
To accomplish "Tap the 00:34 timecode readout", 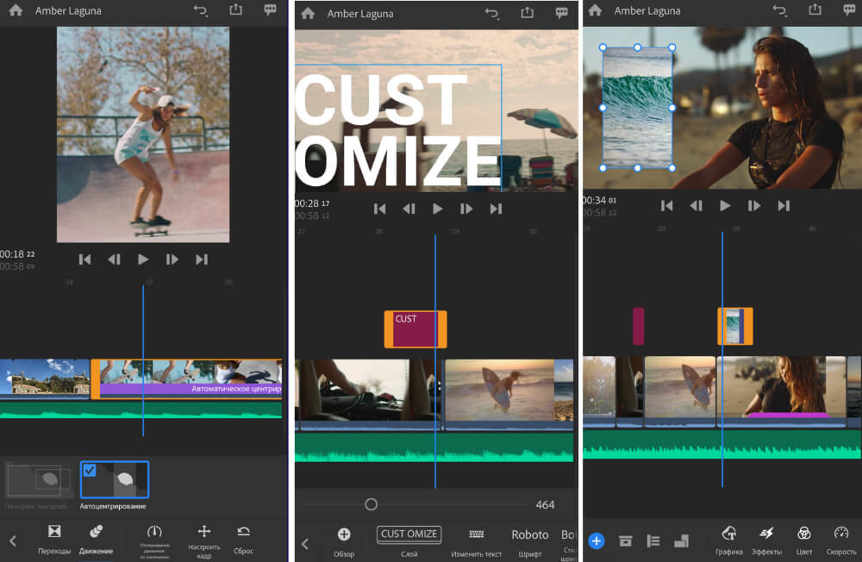I will (x=600, y=200).
